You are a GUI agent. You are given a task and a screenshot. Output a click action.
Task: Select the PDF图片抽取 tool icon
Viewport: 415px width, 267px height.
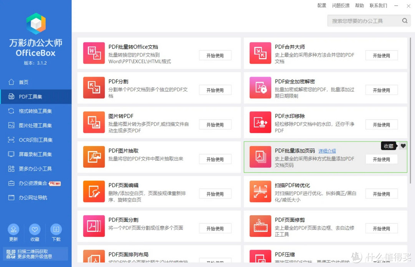point(94,157)
